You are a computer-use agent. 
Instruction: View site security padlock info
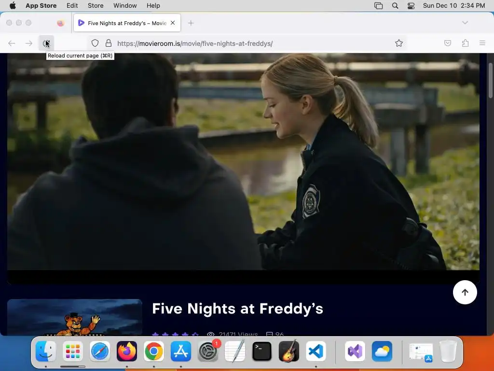pyautogui.click(x=109, y=43)
